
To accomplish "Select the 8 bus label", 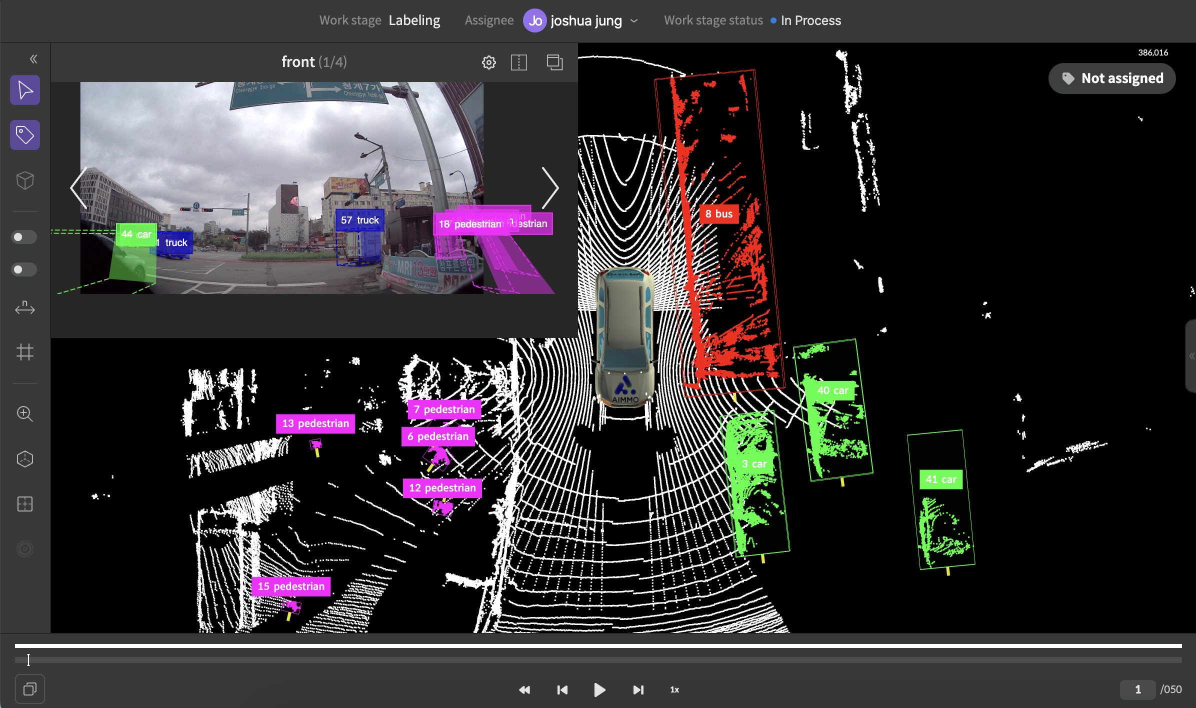I will 718,214.
